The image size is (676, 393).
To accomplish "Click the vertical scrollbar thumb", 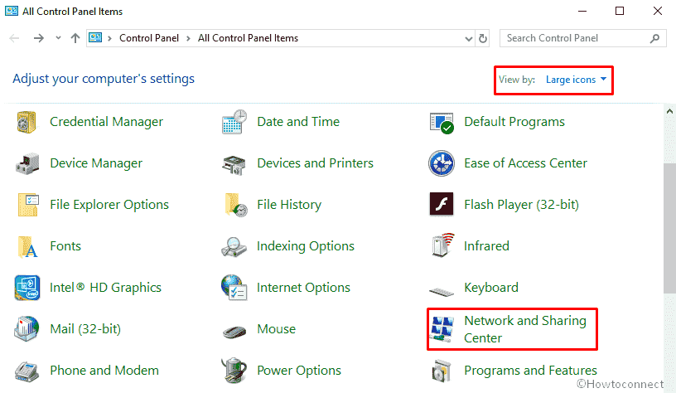I will point(669,228).
